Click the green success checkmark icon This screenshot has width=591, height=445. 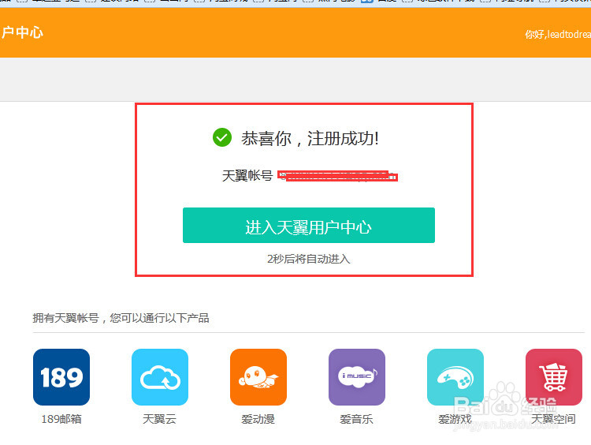coord(222,137)
